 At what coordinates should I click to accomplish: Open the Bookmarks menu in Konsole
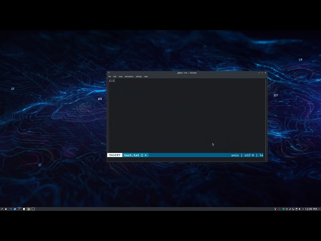129,76
